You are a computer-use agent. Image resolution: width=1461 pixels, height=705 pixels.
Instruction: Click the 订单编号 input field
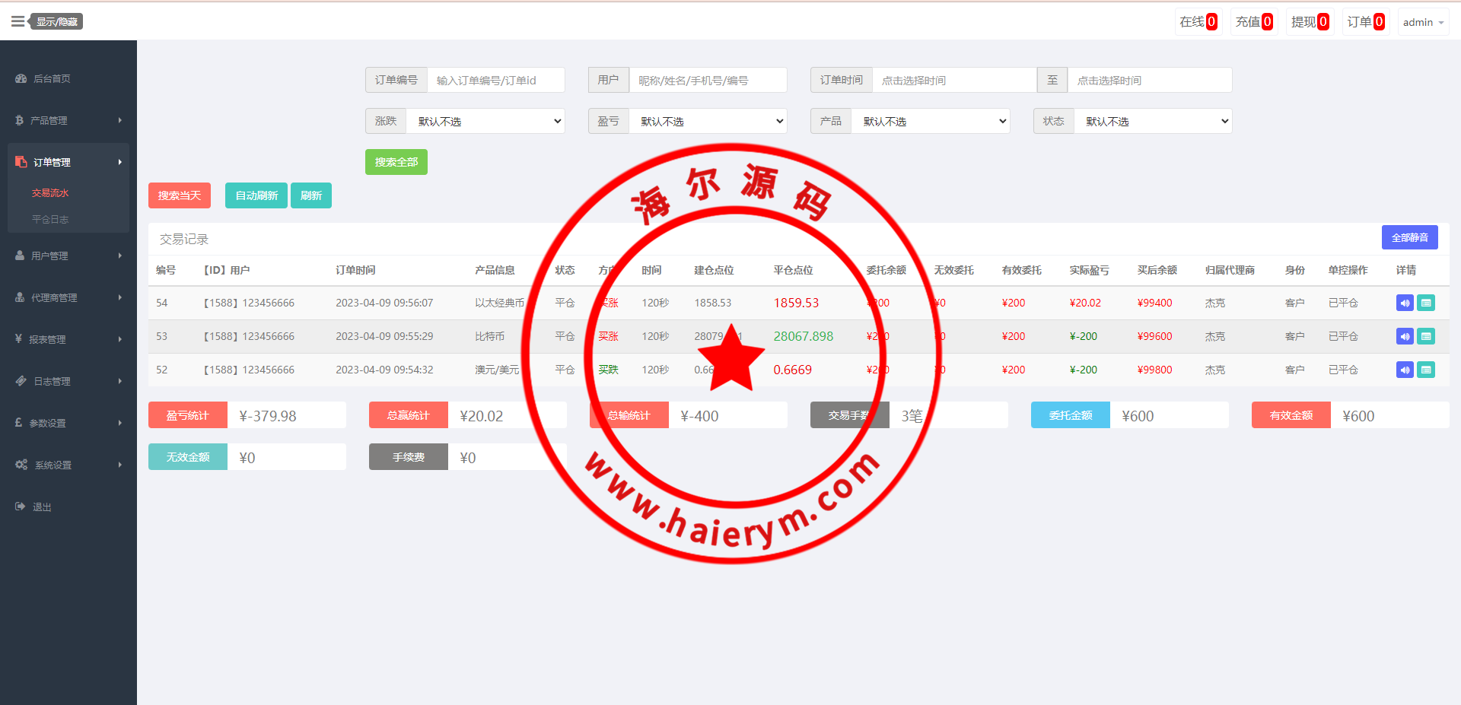[x=495, y=80]
